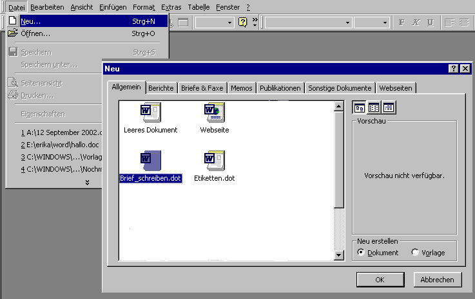Expand the Datei menu's hidden items chevron
475x299 pixels.
(87, 183)
